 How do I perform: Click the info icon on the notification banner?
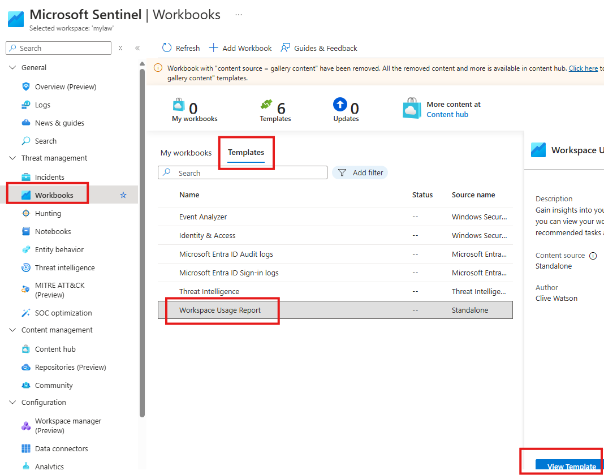coord(158,68)
